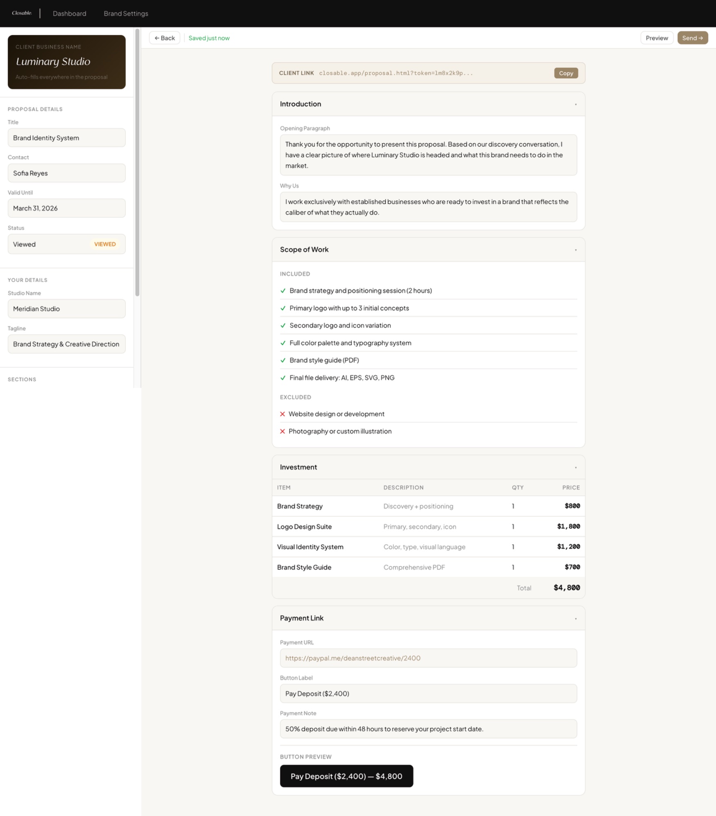Collapse the Scope of Work section
Screen dimensions: 716x816
coord(576,249)
